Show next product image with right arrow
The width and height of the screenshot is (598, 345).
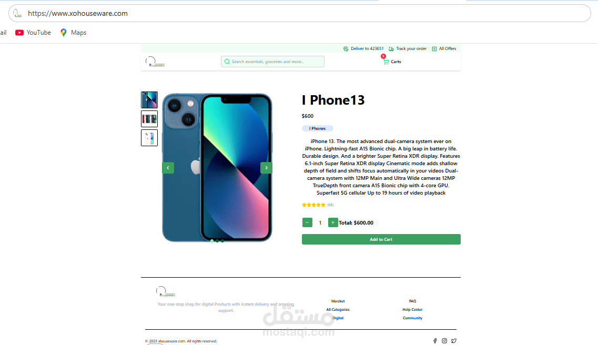coord(266,168)
